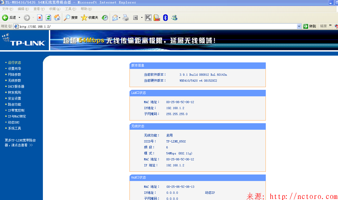Click the LAN subnet mask 255.255.255.0
The image size is (338, 200).
click(x=177, y=114)
